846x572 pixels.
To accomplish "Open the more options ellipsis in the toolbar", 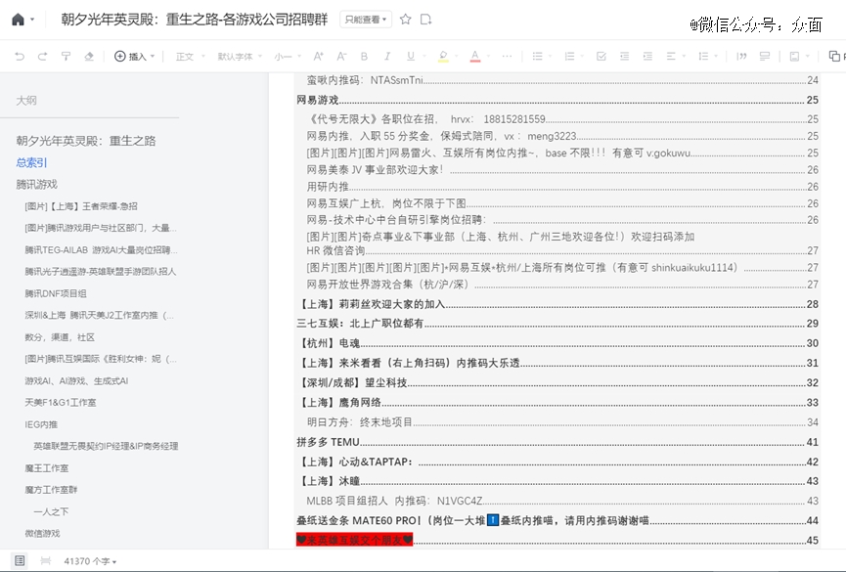I will [507, 56].
